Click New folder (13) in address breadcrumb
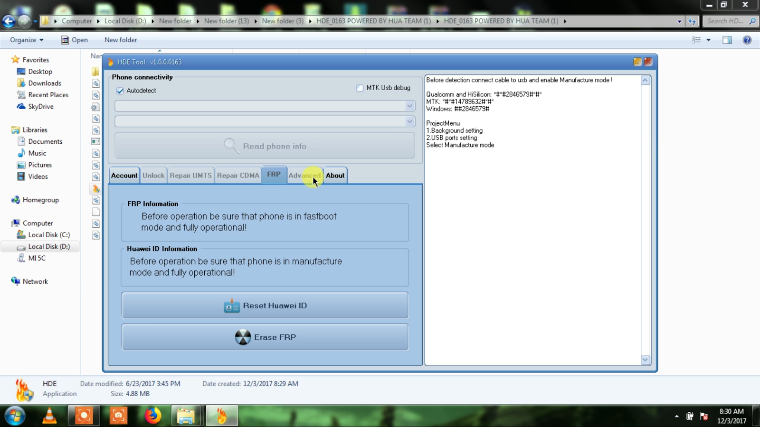The height and width of the screenshot is (427, 760). (227, 21)
